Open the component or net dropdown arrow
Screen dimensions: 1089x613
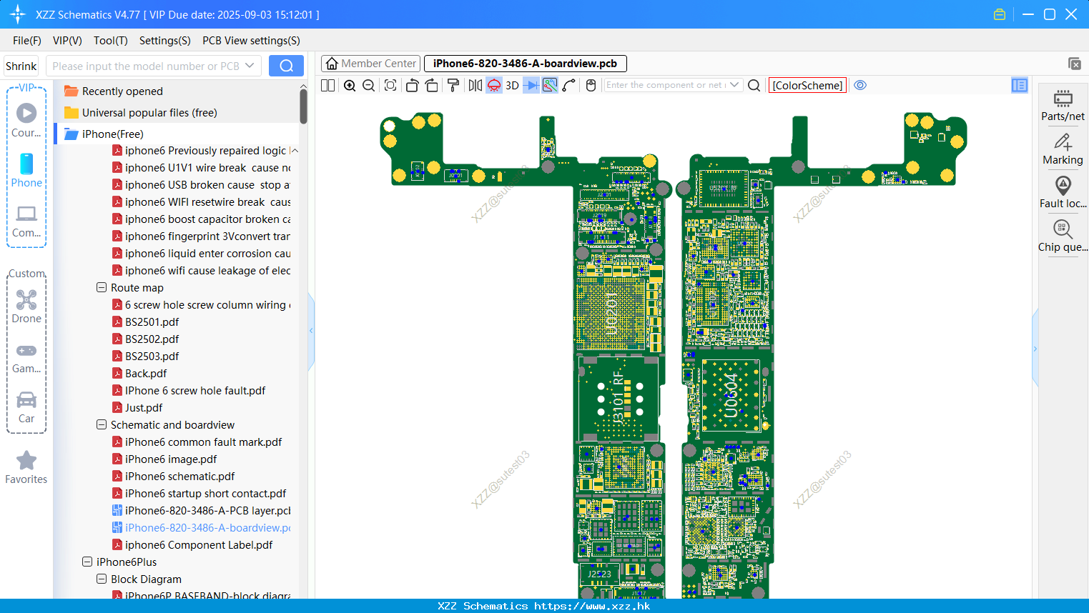coord(734,85)
